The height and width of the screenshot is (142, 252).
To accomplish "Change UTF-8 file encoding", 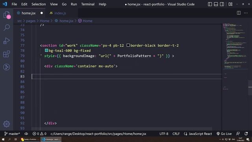I will (164, 134).
